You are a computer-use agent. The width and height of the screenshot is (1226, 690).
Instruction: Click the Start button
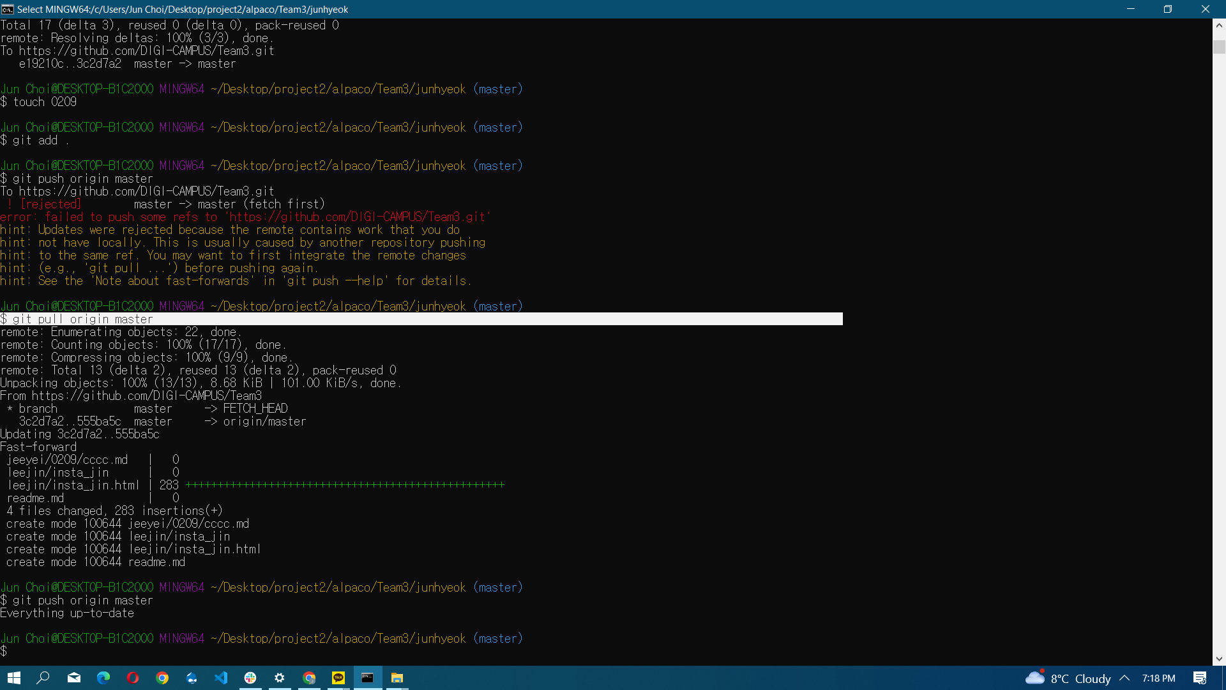[14, 678]
